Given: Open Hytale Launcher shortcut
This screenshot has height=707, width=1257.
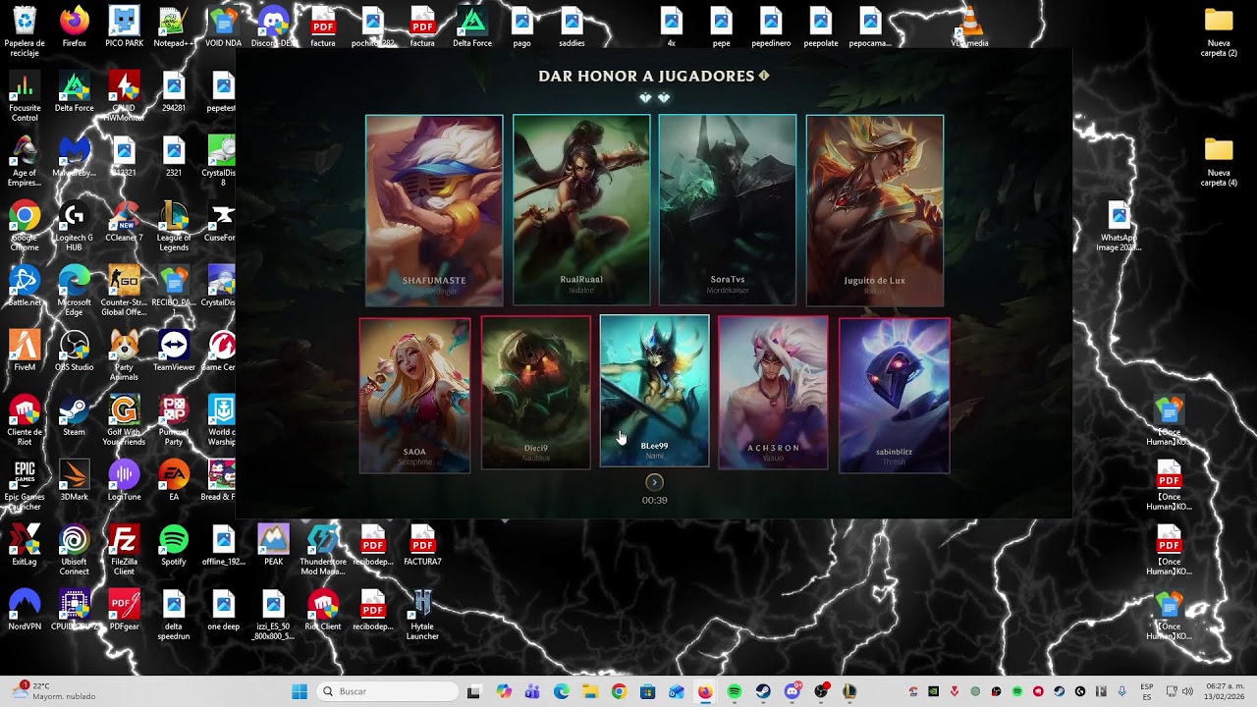Looking at the screenshot, I should [x=422, y=615].
